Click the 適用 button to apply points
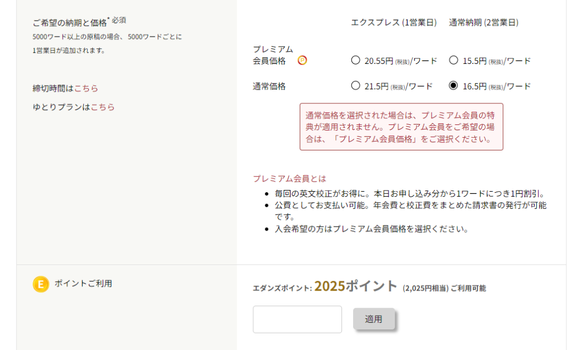 tap(374, 319)
